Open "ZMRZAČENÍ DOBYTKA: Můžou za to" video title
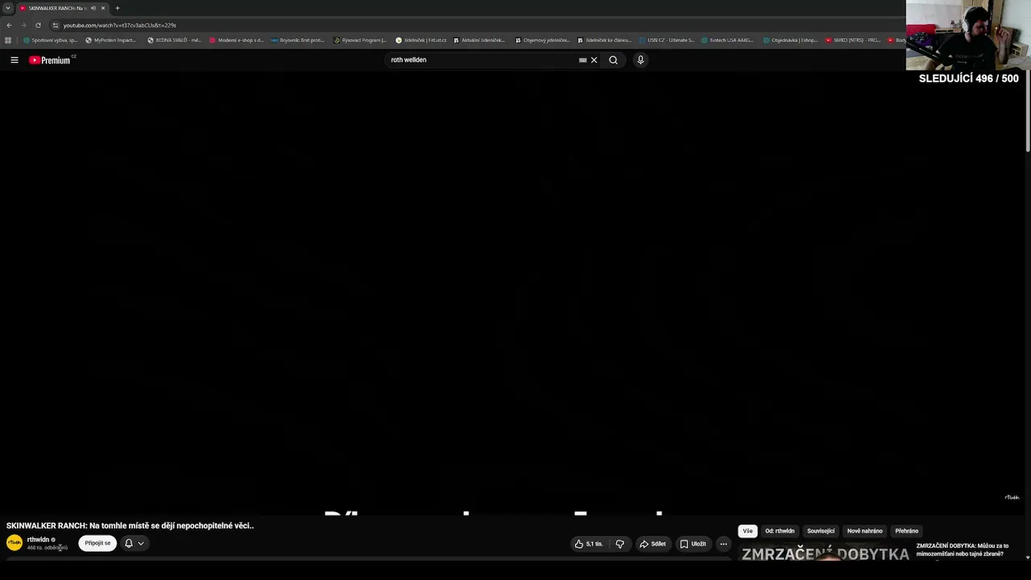The image size is (1031, 580). coord(962,549)
